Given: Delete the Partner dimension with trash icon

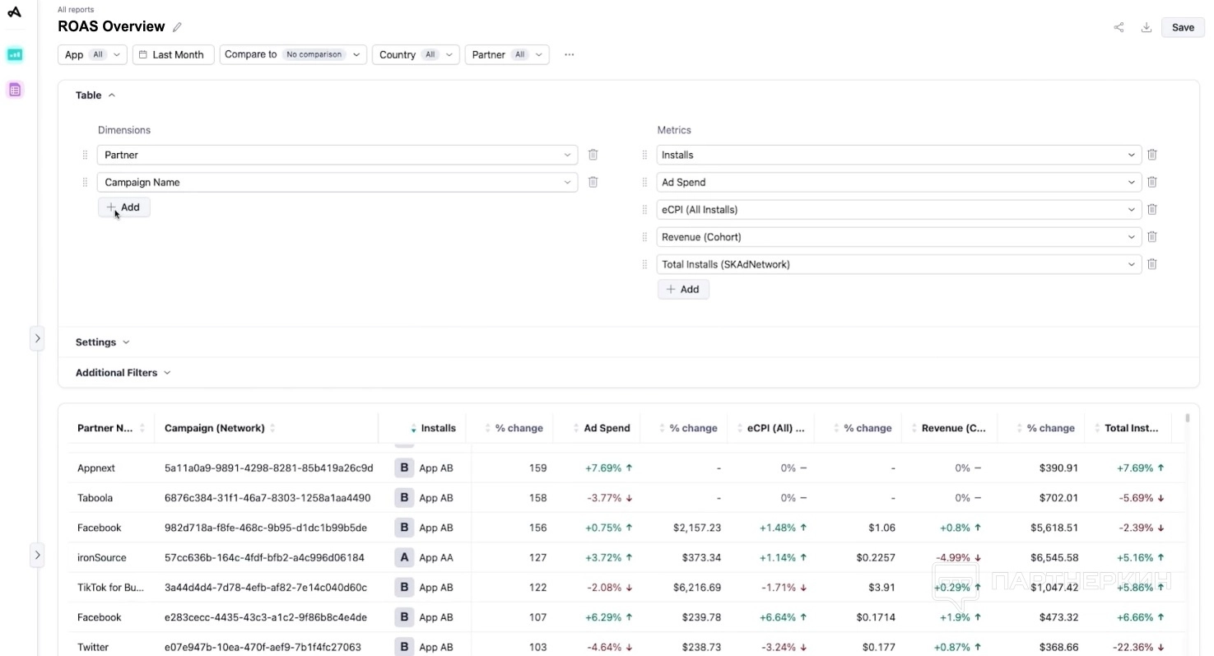Looking at the screenshot, I should pyautogui.click(x=593, y=155).
